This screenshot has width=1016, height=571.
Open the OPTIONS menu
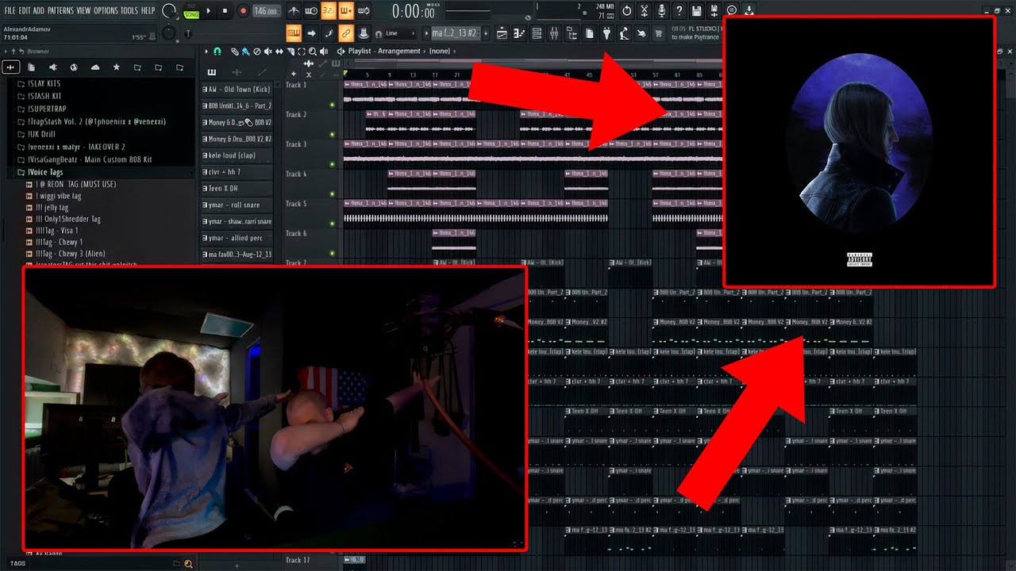tap(106, 10)
